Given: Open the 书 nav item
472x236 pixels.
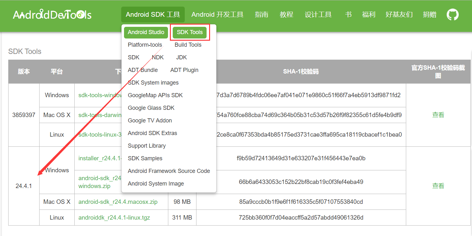Looking at the screenshot, I should [348, 15].
